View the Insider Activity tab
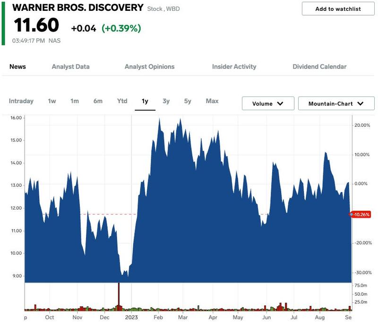 (234, 67)
